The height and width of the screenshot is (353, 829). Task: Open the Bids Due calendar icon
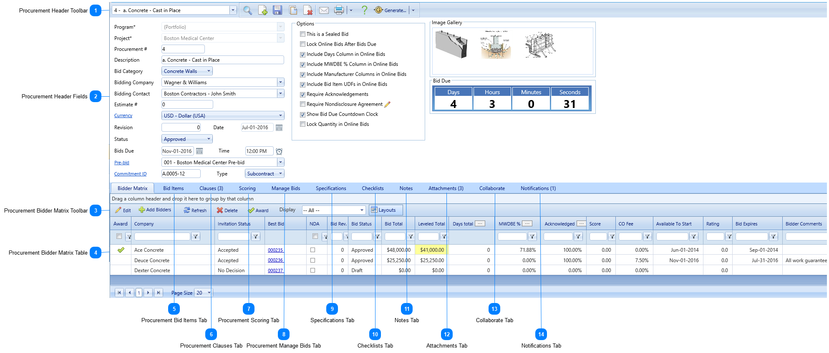(x=199, y=151)
